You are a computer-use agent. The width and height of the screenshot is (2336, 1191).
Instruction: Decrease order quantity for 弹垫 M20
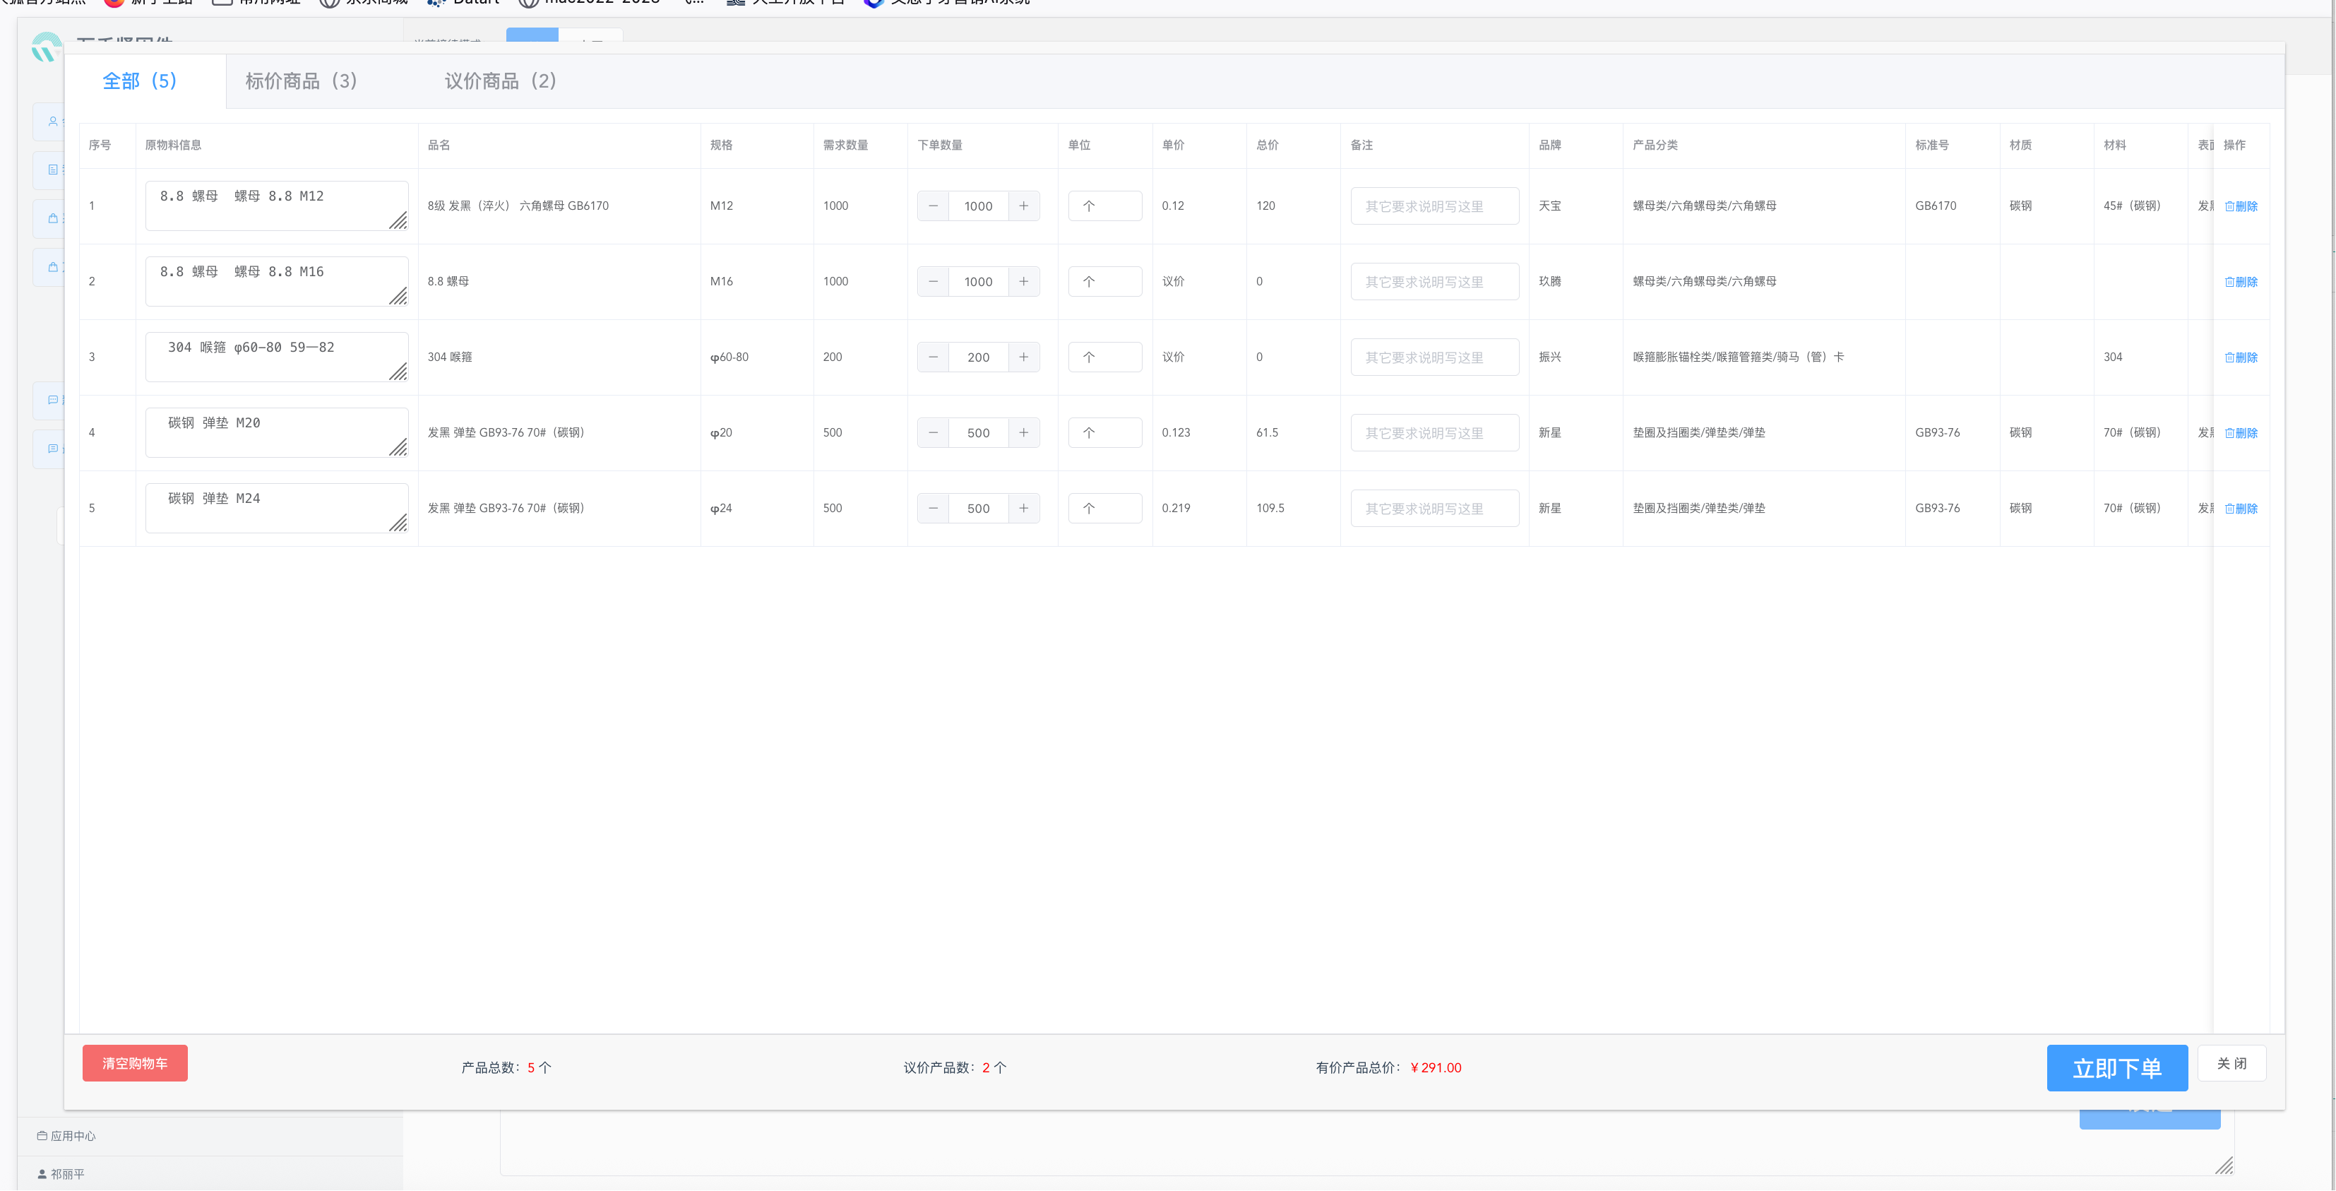pos(933,433)
